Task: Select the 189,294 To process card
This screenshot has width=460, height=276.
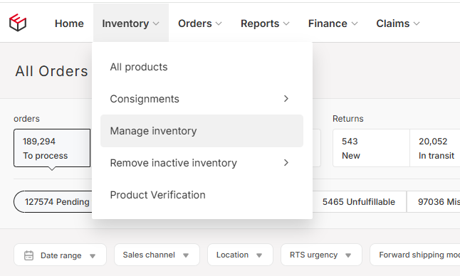Action: click(x=52, y=148)
